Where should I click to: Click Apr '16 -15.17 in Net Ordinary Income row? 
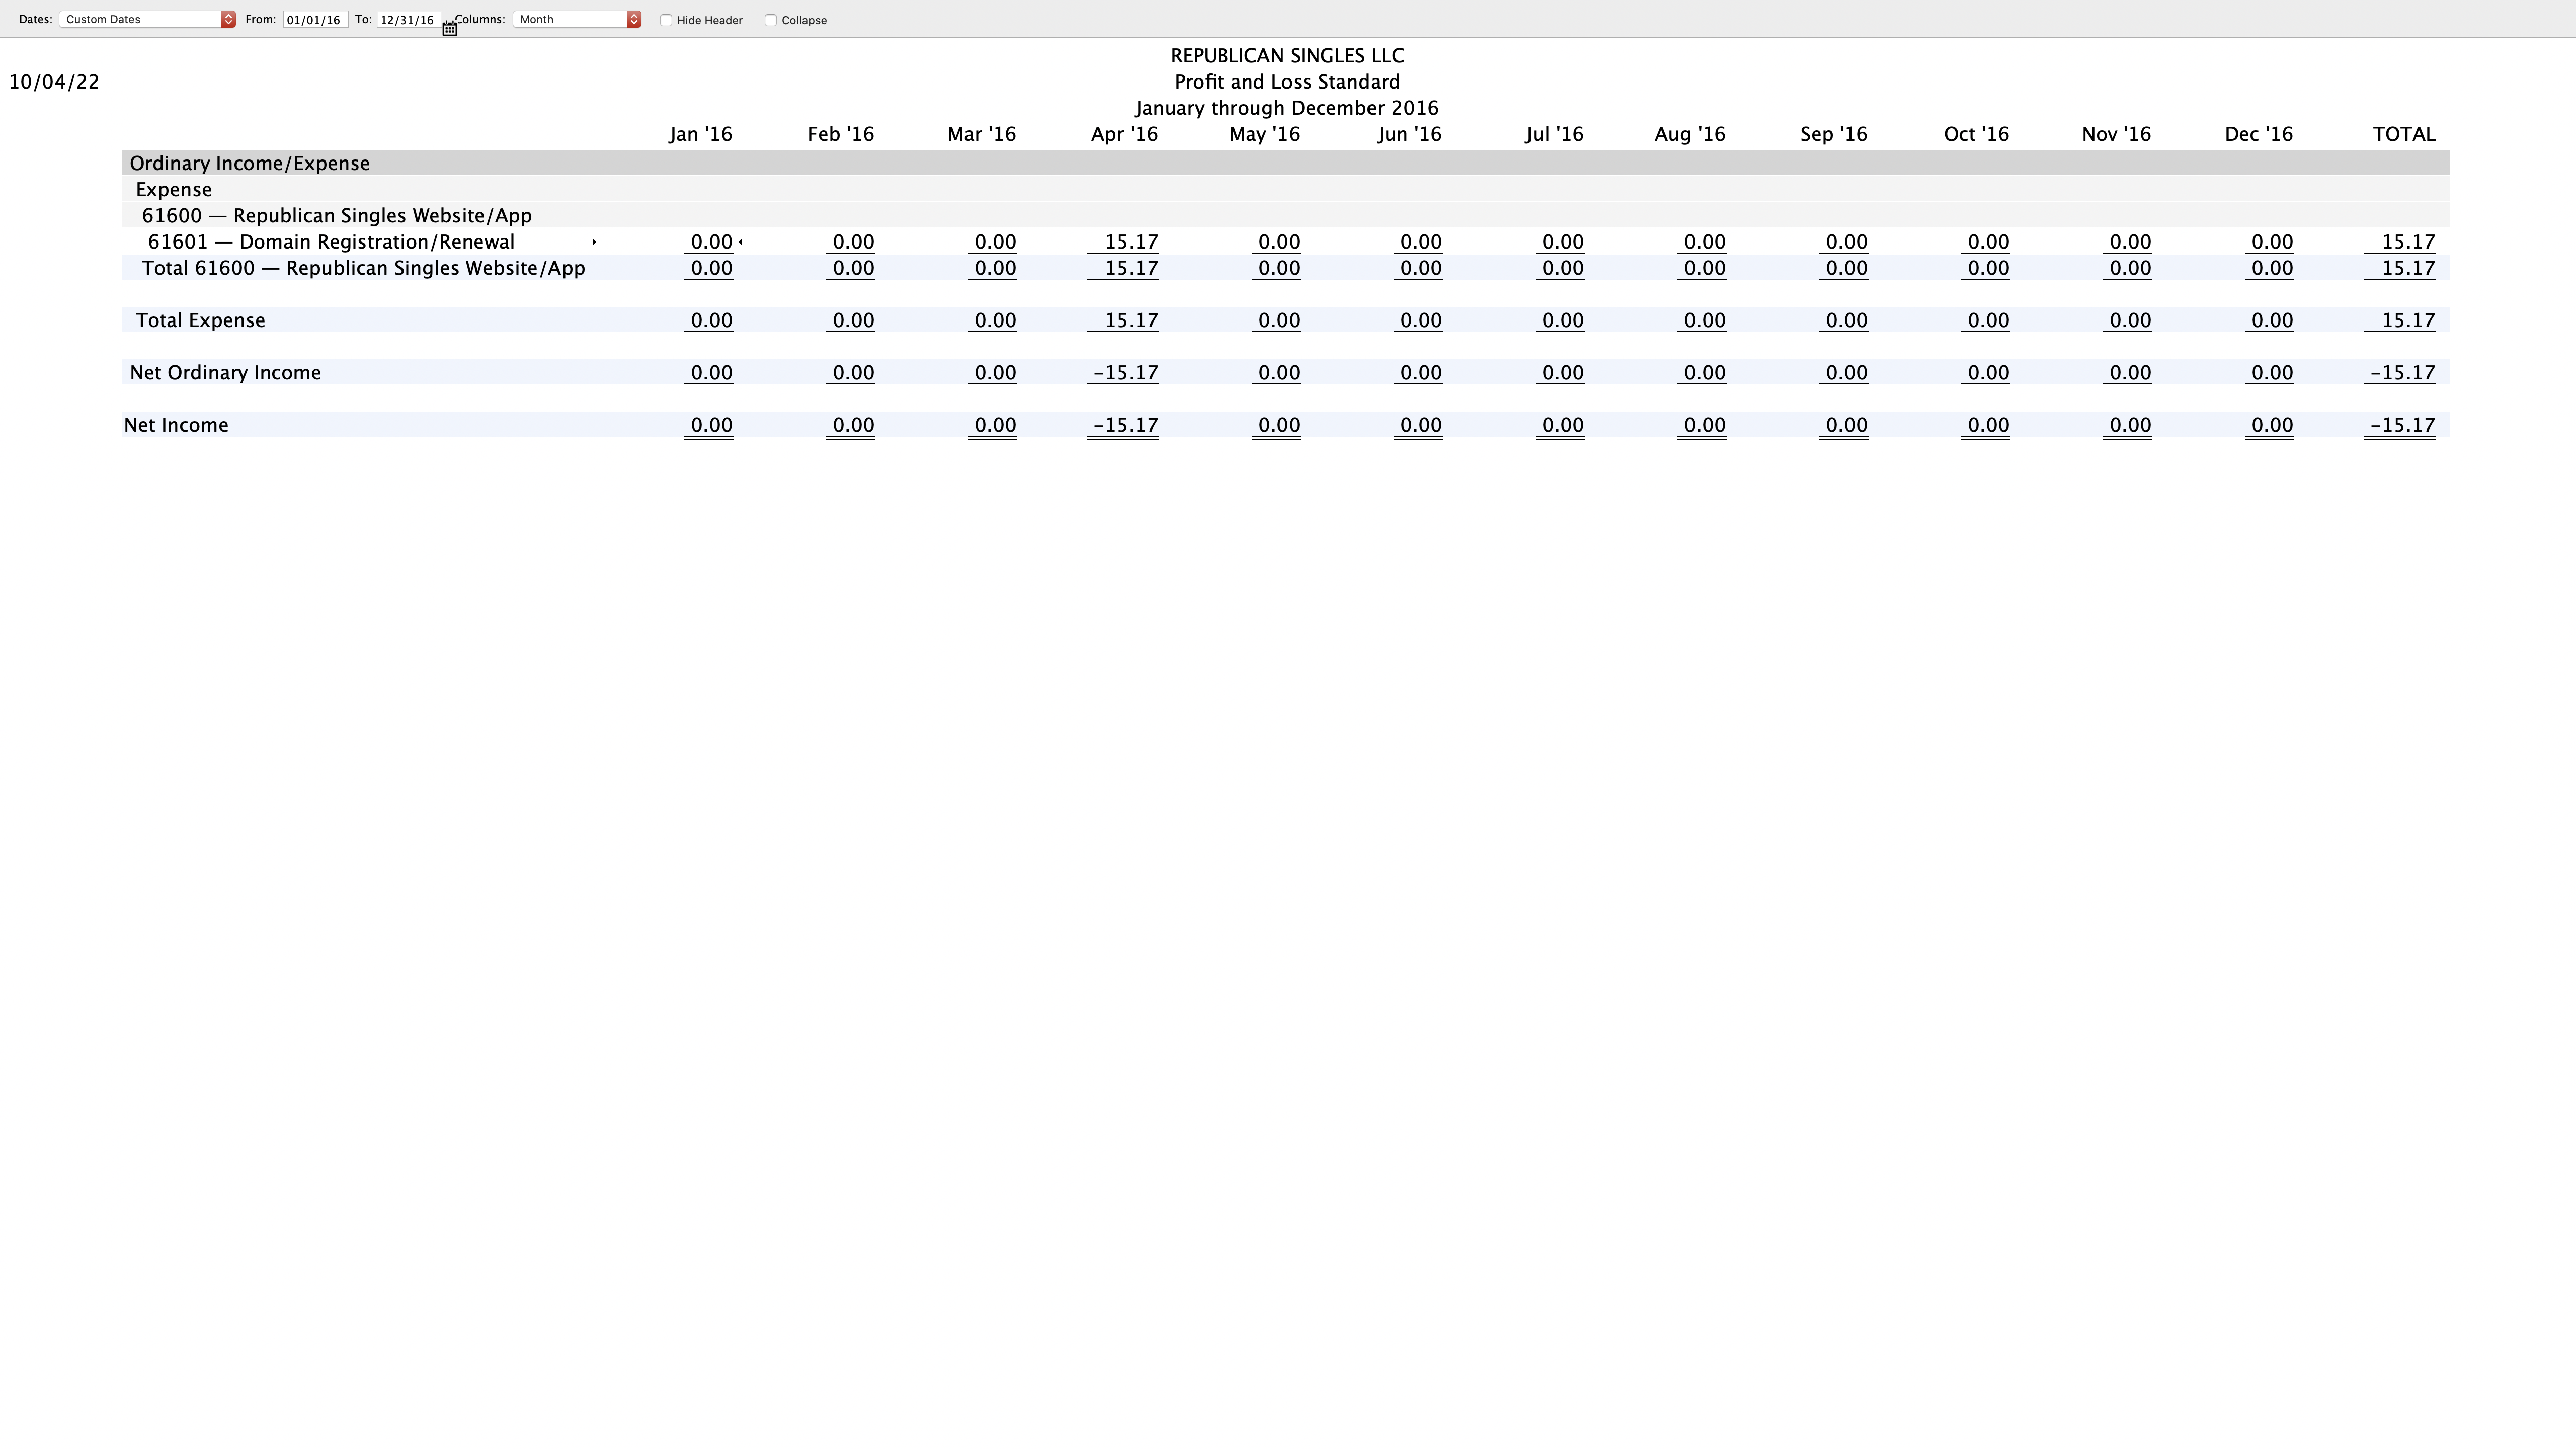[1126, 373]
